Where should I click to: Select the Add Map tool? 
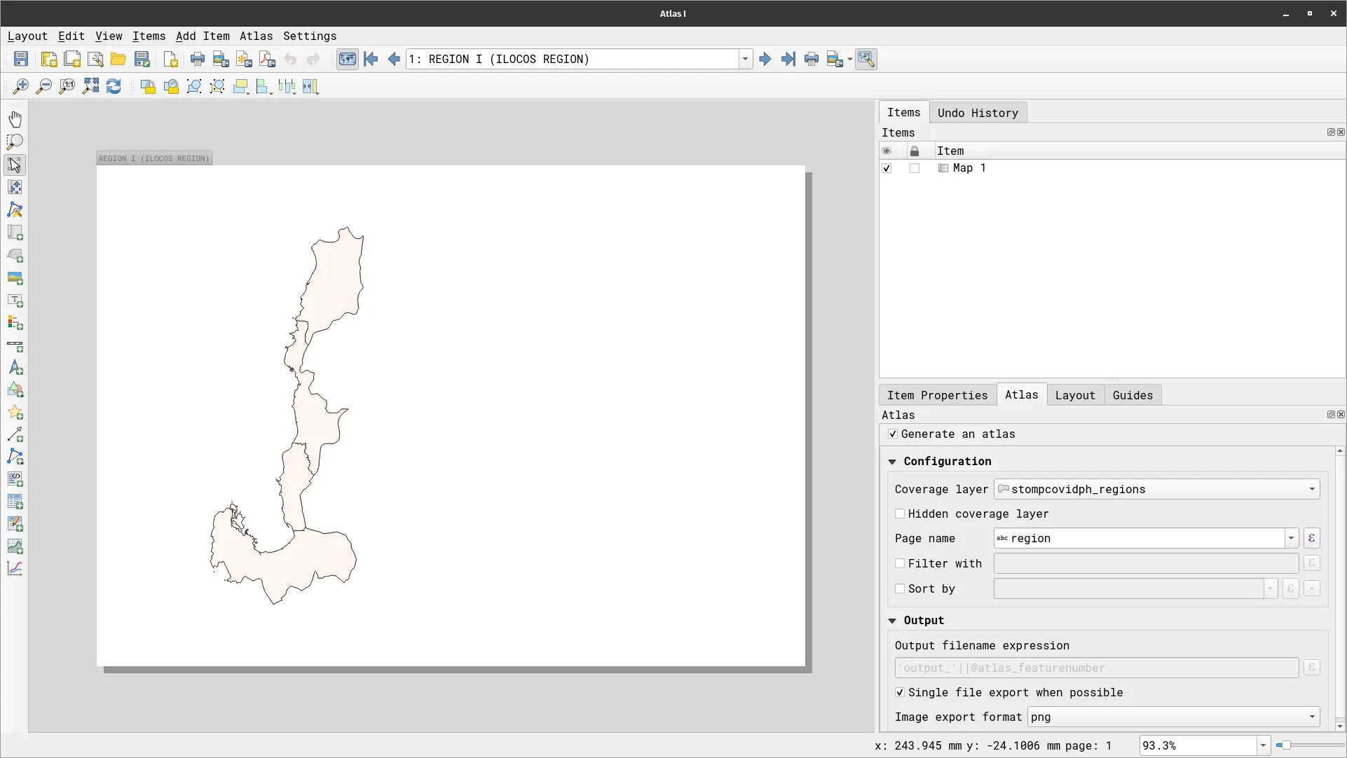15,233
